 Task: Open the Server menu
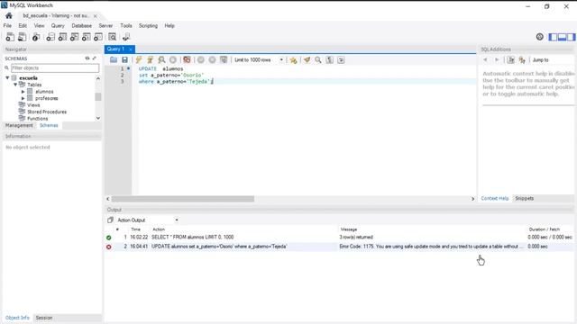pyautogui.click(x=105, y=26)
